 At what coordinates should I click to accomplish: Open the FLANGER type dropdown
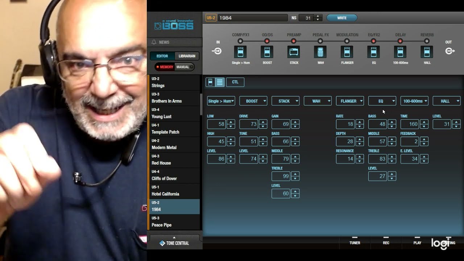350,101
